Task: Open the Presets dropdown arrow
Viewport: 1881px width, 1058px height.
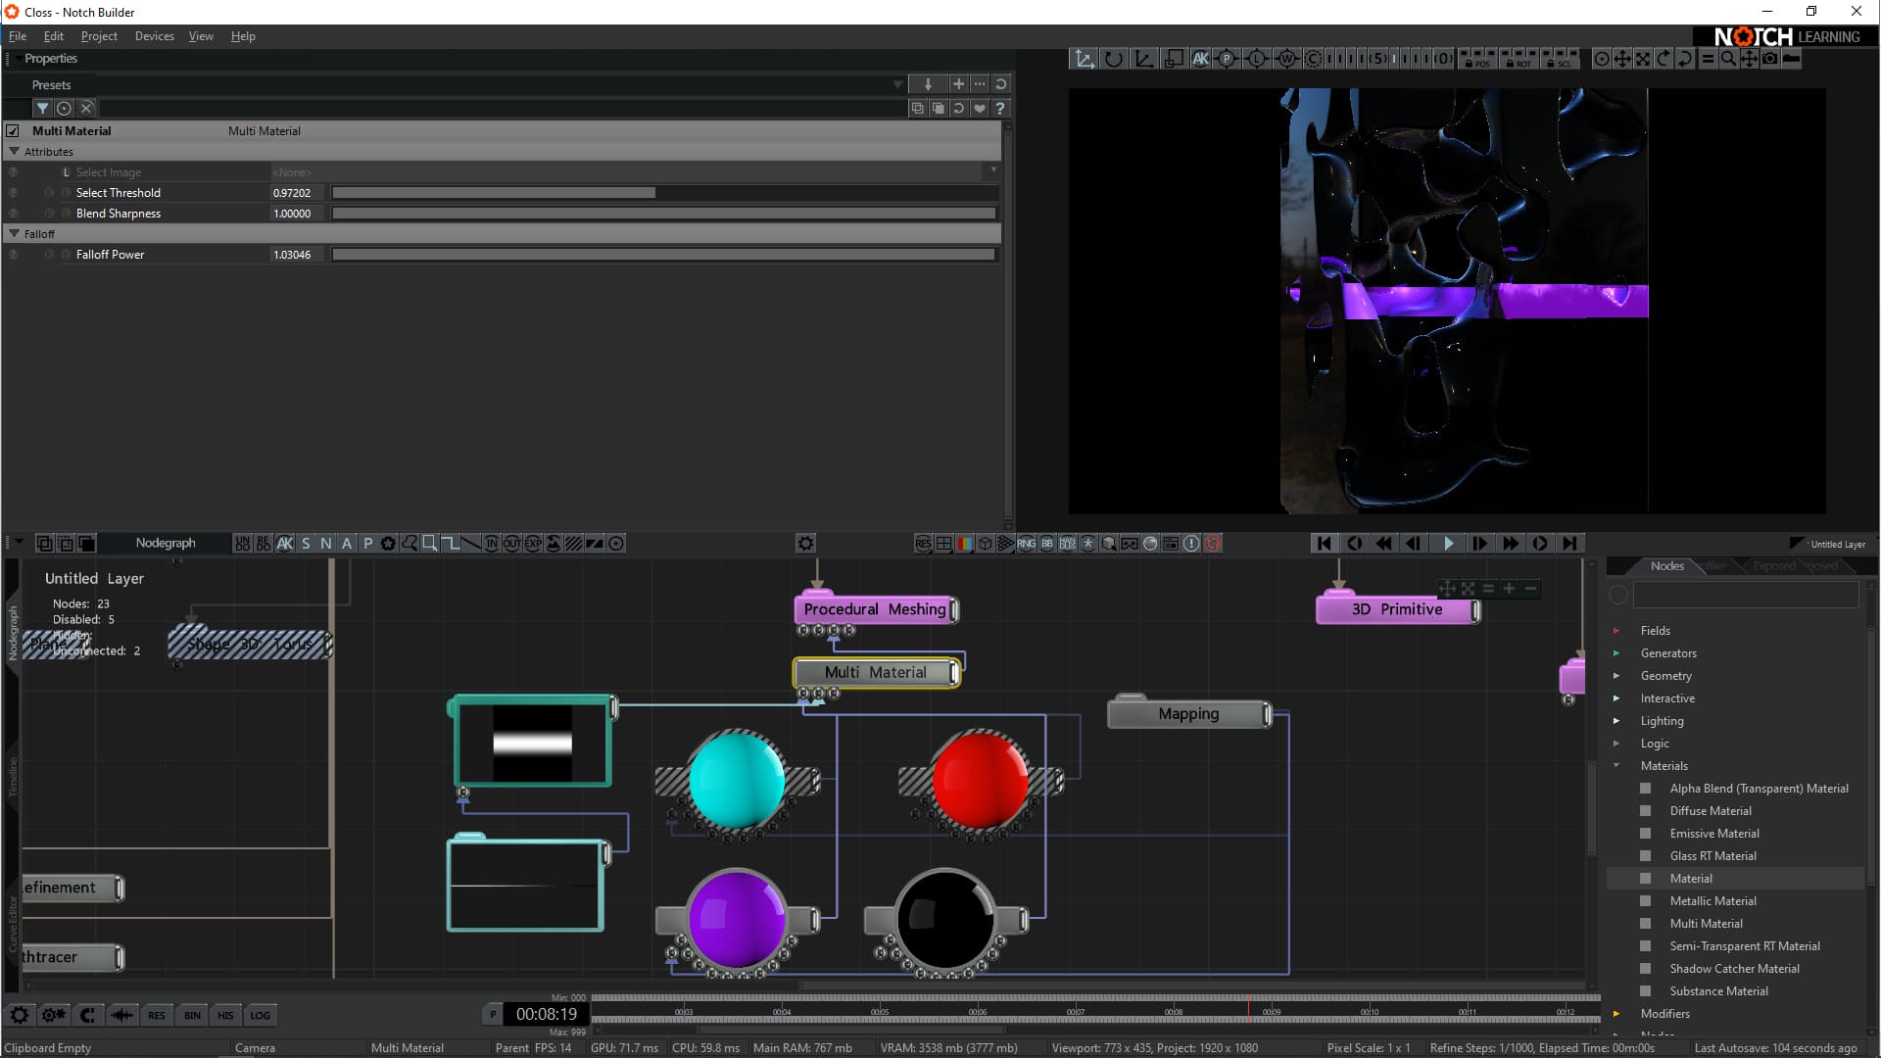Action: (897, 85)
